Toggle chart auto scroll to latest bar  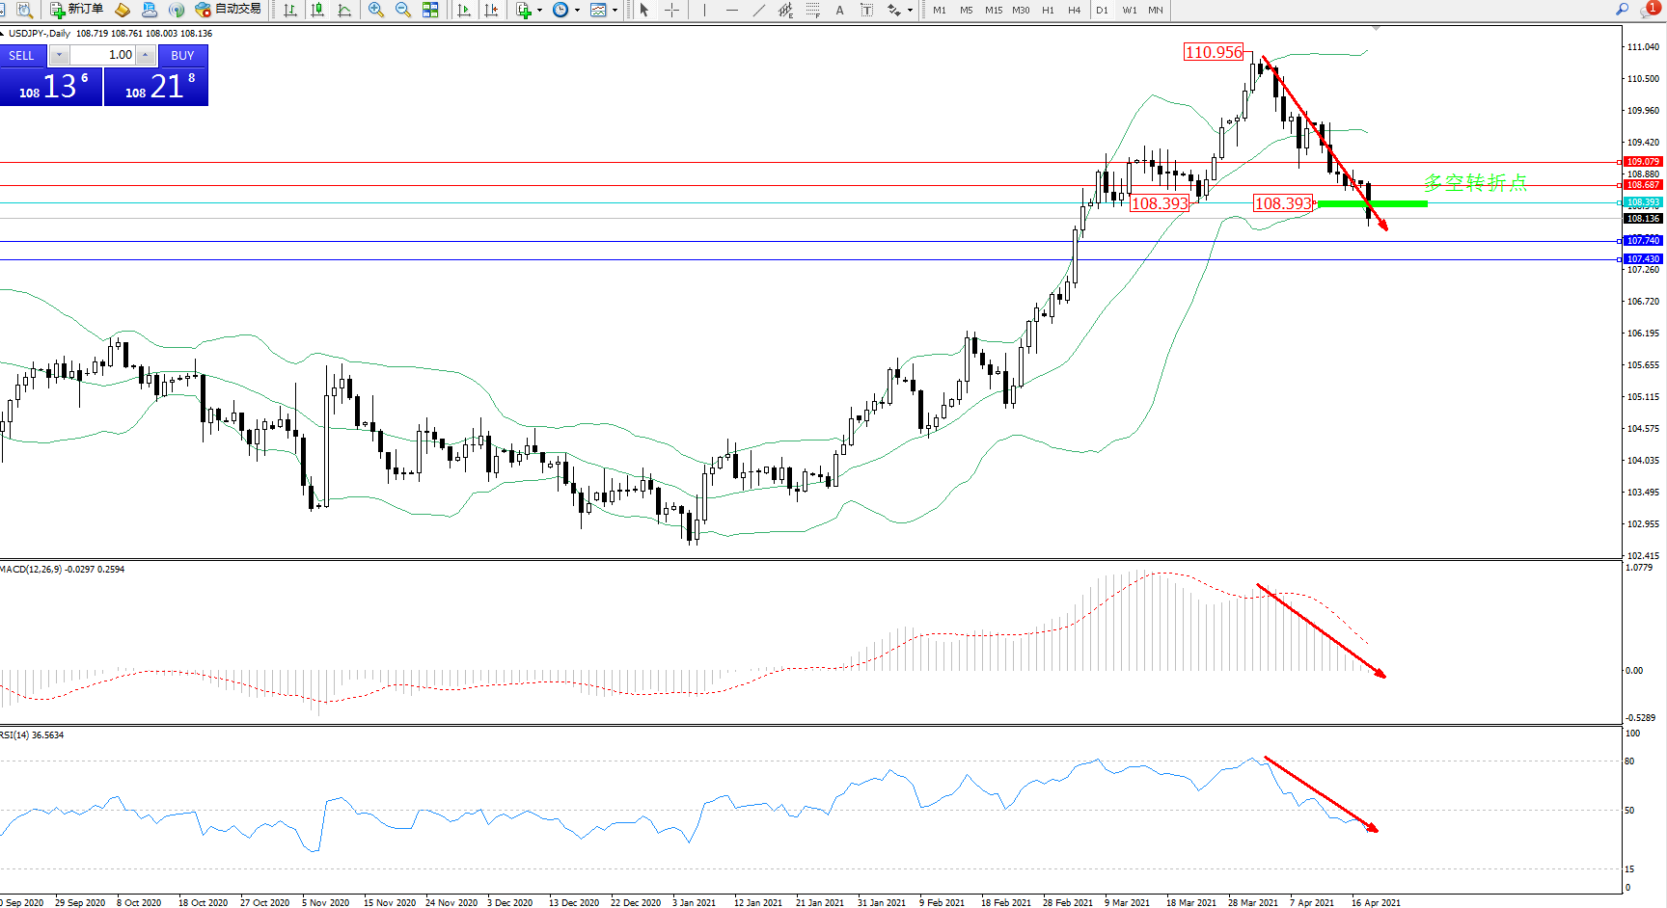(x=464, y=10)
